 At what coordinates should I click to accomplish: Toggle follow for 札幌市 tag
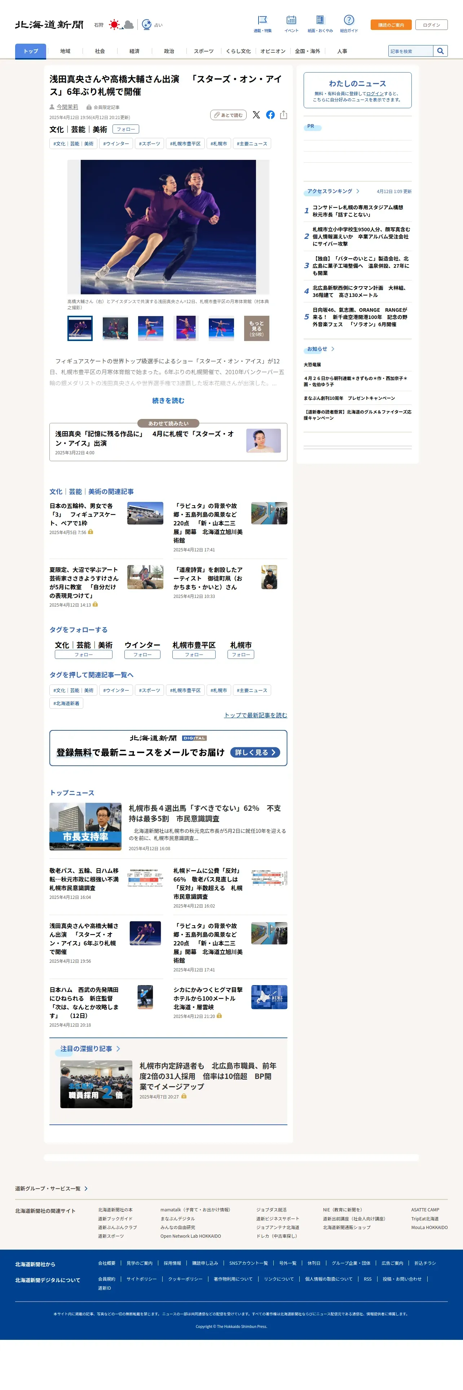(x=241, y=655)
